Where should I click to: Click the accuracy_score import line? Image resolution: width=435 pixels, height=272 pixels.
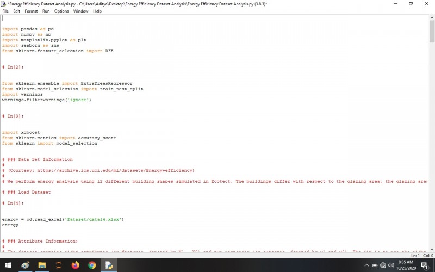pos(59,138)
